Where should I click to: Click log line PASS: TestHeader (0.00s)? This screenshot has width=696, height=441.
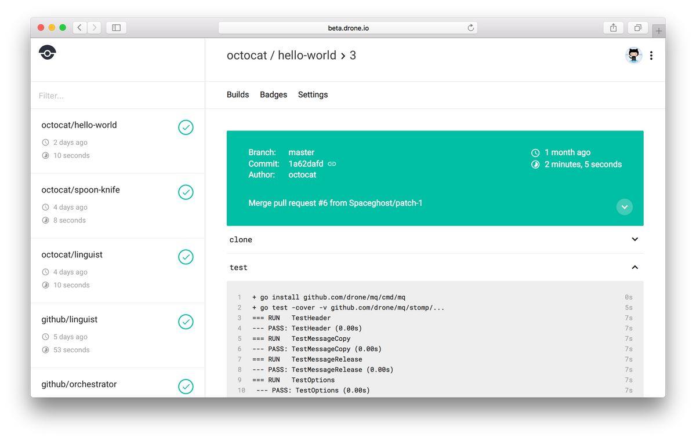tap(307, 329)
